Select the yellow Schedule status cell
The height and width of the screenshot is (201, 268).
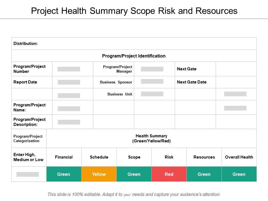pyautogui.click(x=99, y=174)
